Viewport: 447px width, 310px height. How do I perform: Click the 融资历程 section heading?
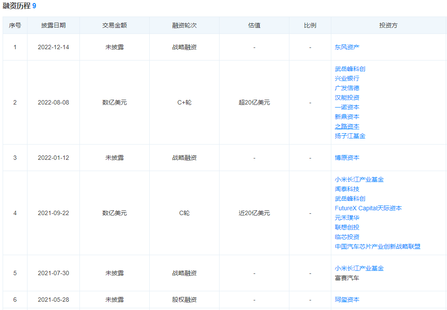(x=17, y=6)
